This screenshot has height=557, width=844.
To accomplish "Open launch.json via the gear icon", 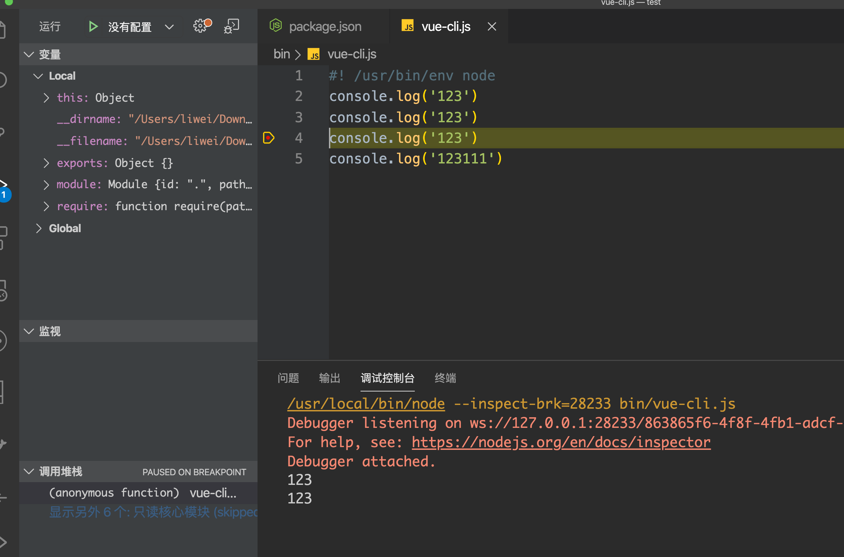I will coord(202,26).
